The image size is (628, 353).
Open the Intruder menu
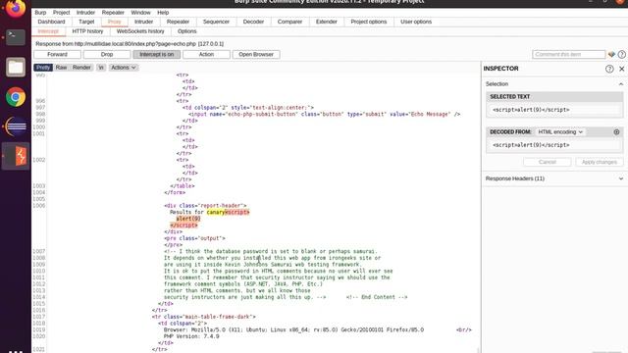click(85, 13)
